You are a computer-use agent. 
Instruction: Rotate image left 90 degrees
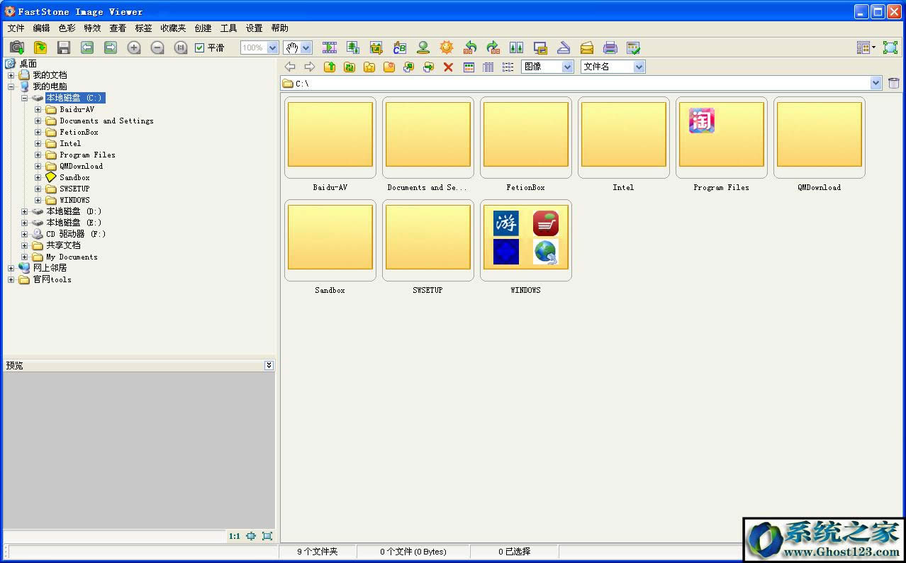pyautogui.click(x=469, y=48)
